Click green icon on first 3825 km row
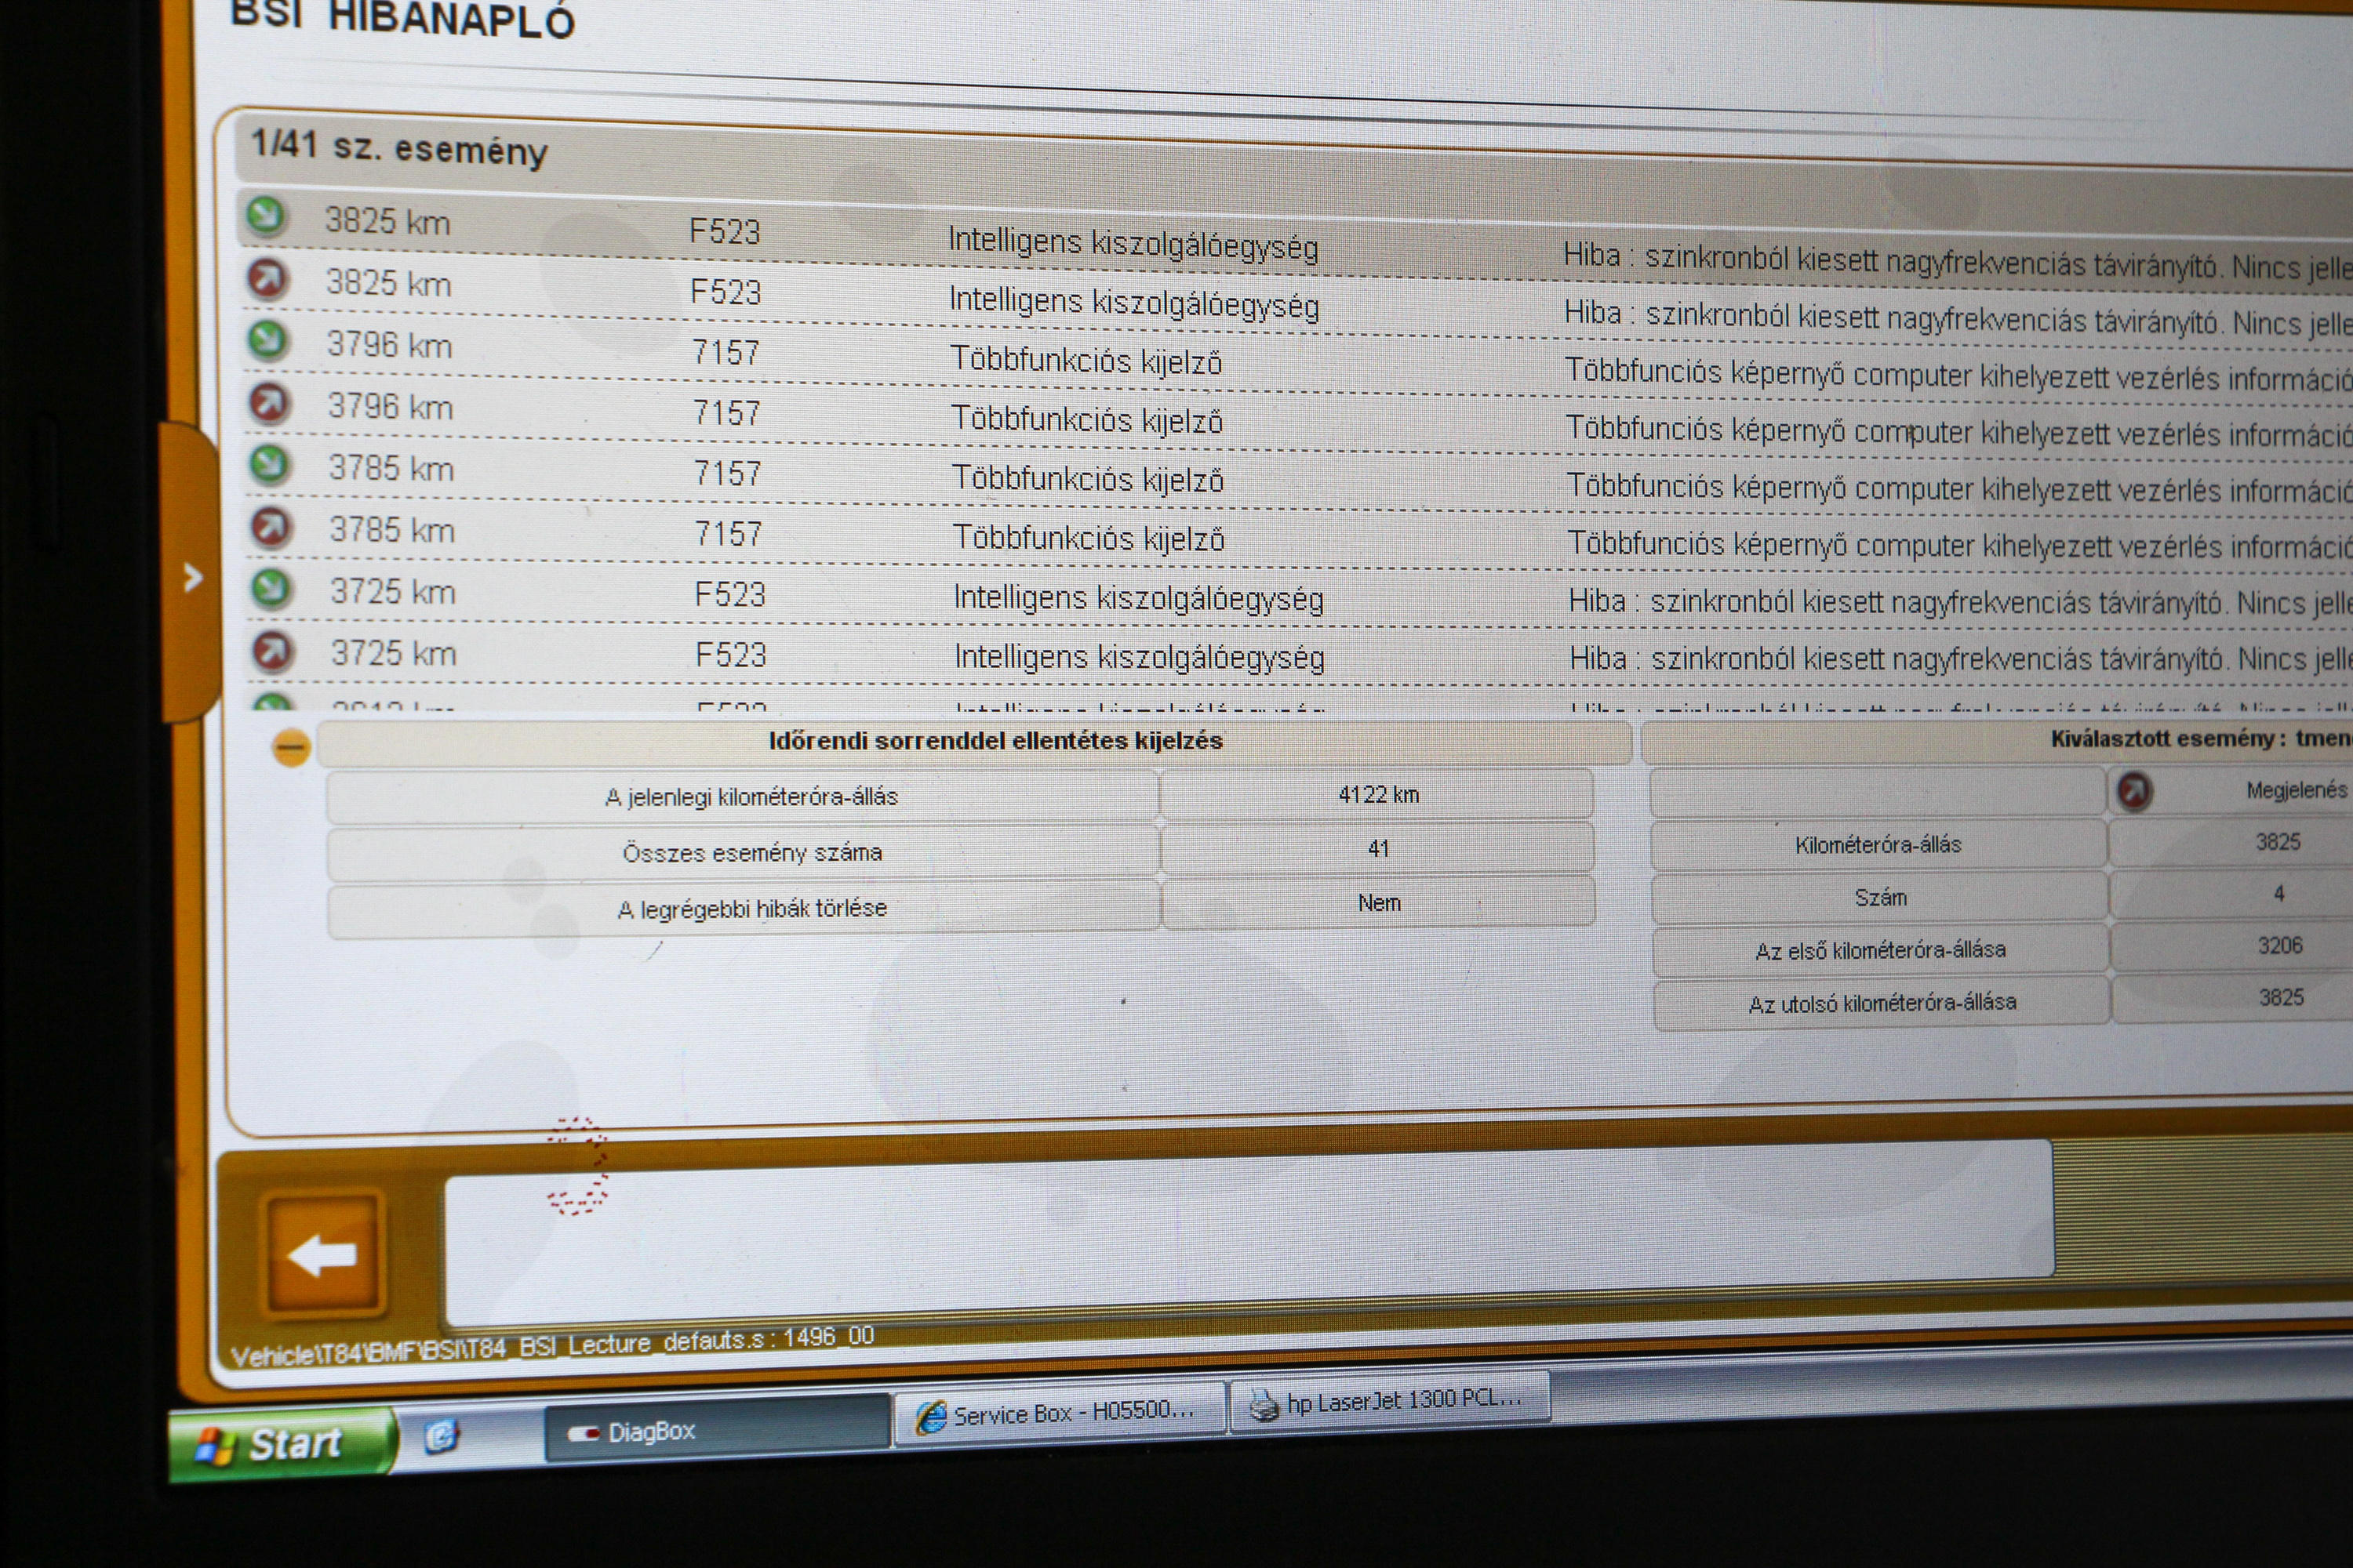This screenshot has width=2353, height=1568. (266, 215)
